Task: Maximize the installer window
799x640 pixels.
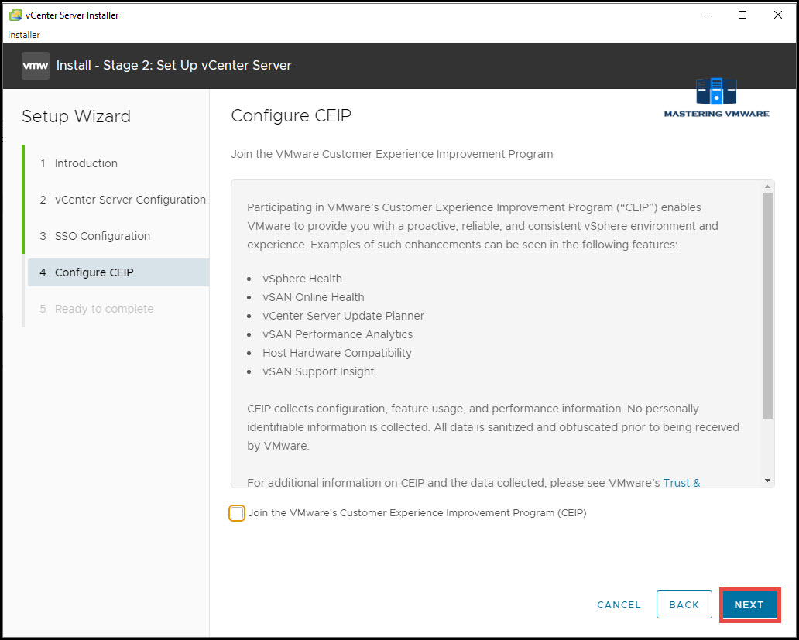Action: coord(742,15)
